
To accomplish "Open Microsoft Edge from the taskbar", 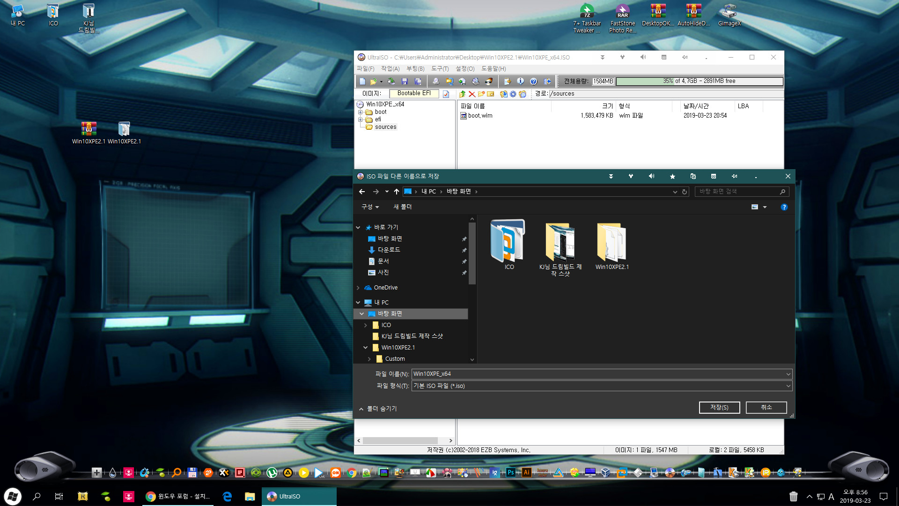I will click(227, 497).
